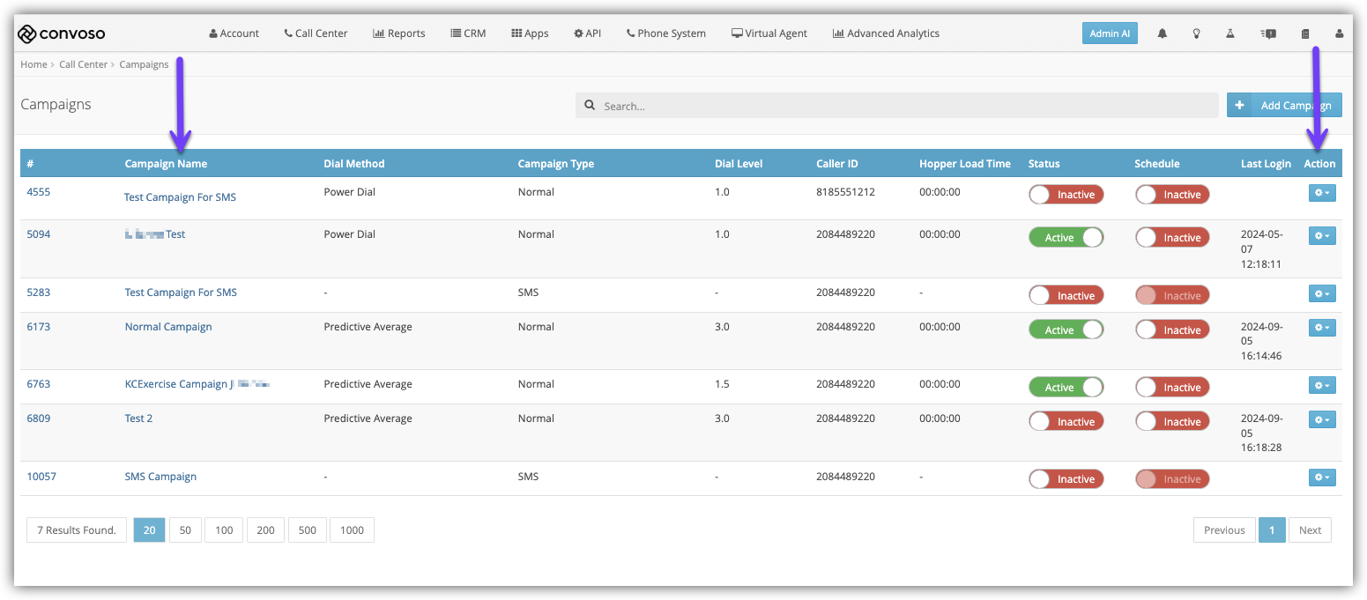Open gear action menu for KCExercise Campaign
This screenshot has width=1367, height=600.
[x=1322, y=386]
